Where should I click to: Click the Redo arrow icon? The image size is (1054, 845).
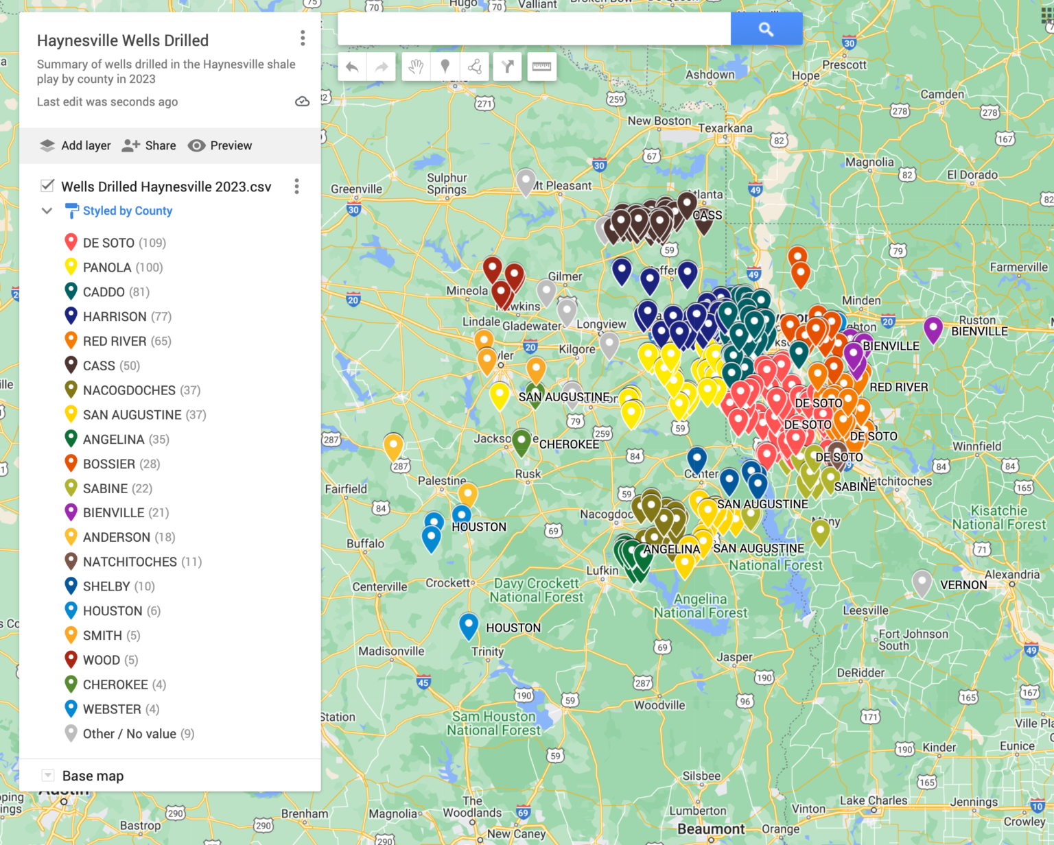(x=382, y=67)
